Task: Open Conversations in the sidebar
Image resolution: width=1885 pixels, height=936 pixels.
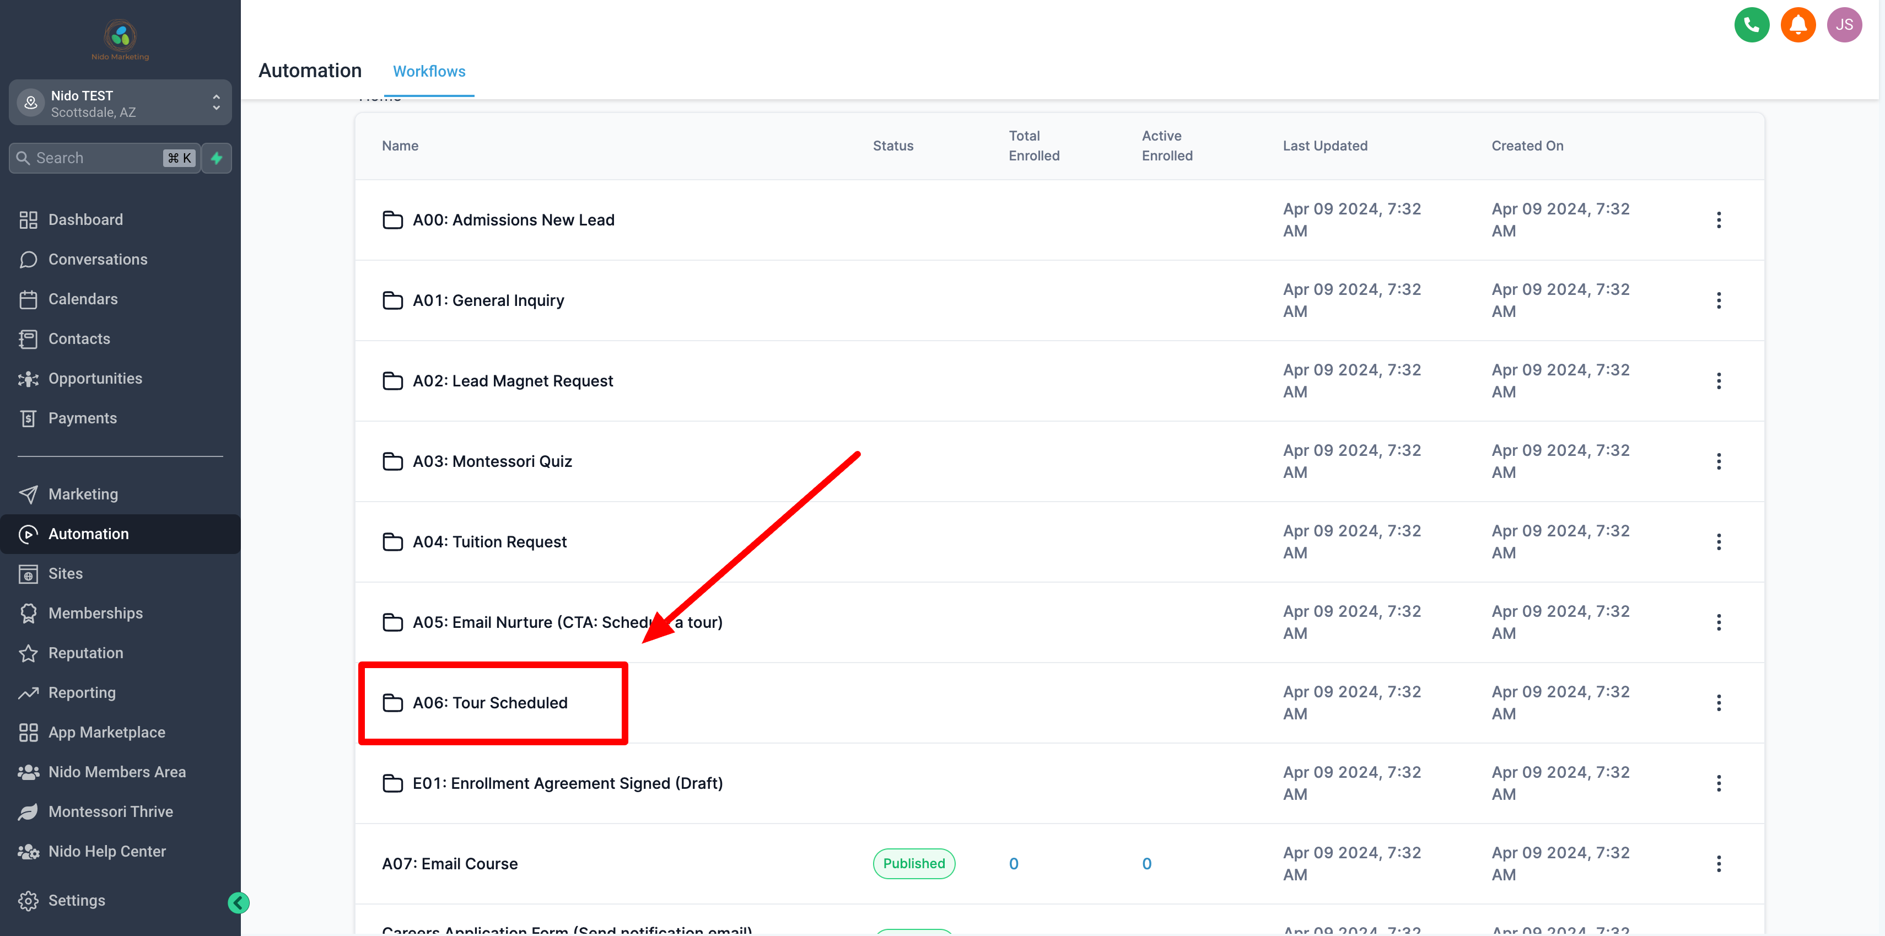Action: click(x=120, y=259)
